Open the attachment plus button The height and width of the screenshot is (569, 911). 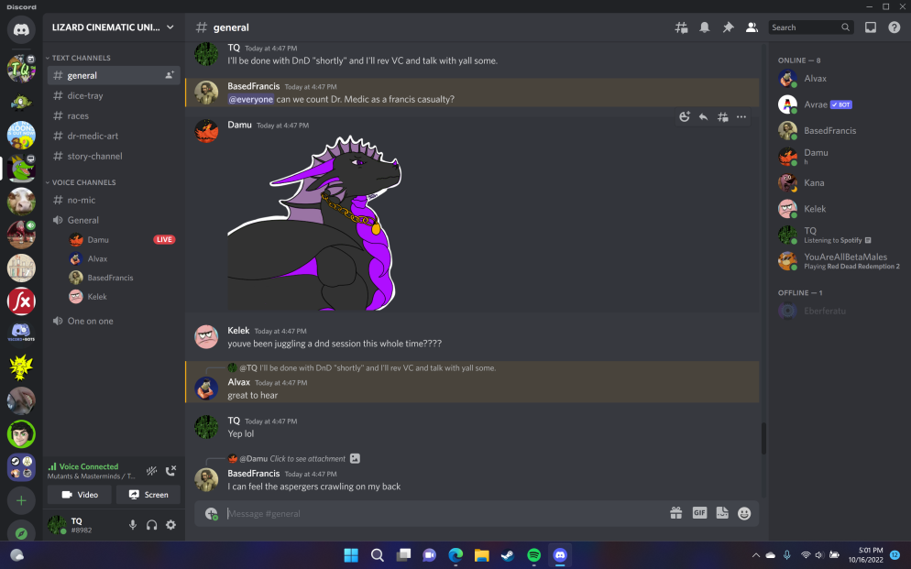pos(211,513)
